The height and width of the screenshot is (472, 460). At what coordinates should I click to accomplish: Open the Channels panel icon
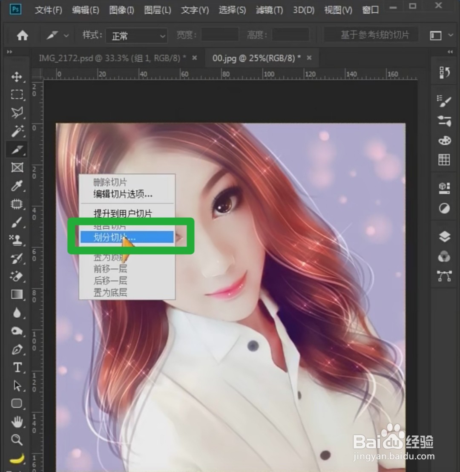(x=444, y=256)
